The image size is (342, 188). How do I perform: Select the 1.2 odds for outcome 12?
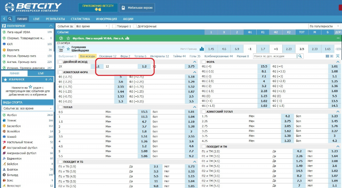144,66
